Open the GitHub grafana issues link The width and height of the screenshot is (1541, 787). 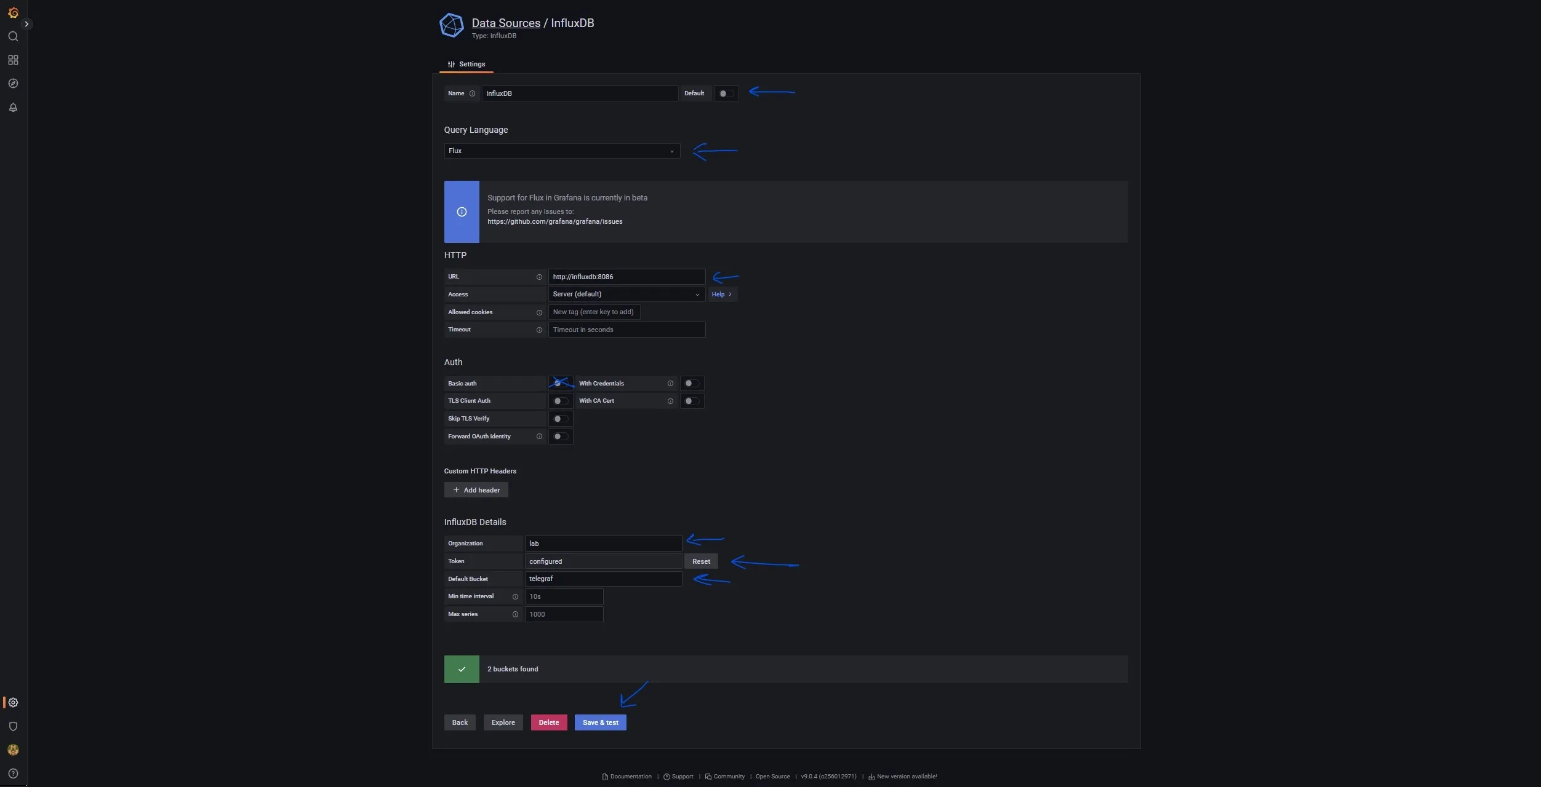554,221
